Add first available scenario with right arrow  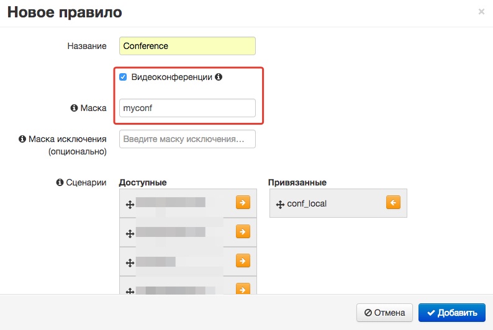242,203
